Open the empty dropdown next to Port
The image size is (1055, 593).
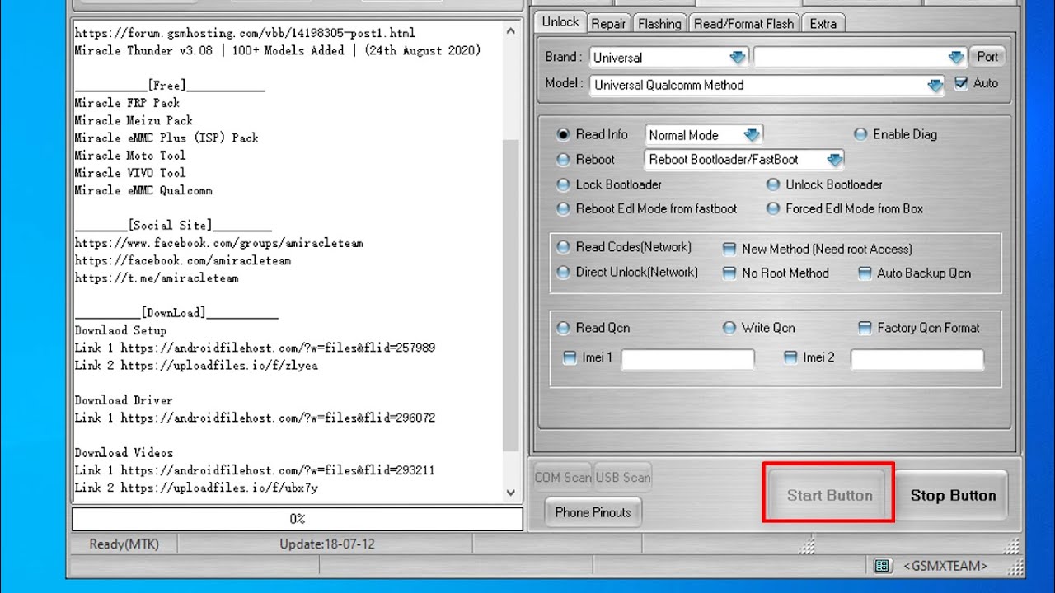pyautogui.click(x=859, y=57)
